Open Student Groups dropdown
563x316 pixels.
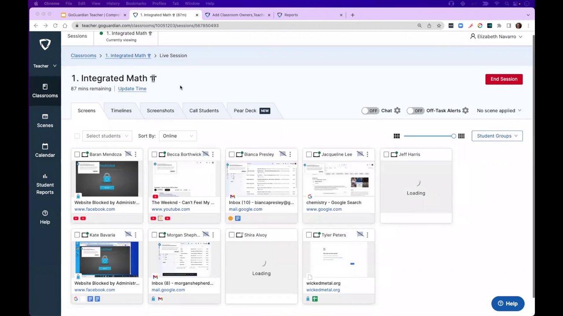point(497,136)
